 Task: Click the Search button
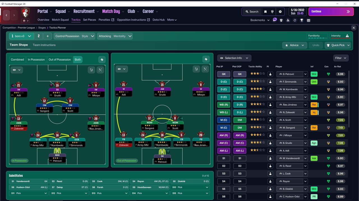[252, 12]
